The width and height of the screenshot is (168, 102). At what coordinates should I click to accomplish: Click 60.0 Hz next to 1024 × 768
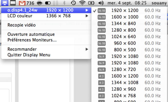pos(153,96)
